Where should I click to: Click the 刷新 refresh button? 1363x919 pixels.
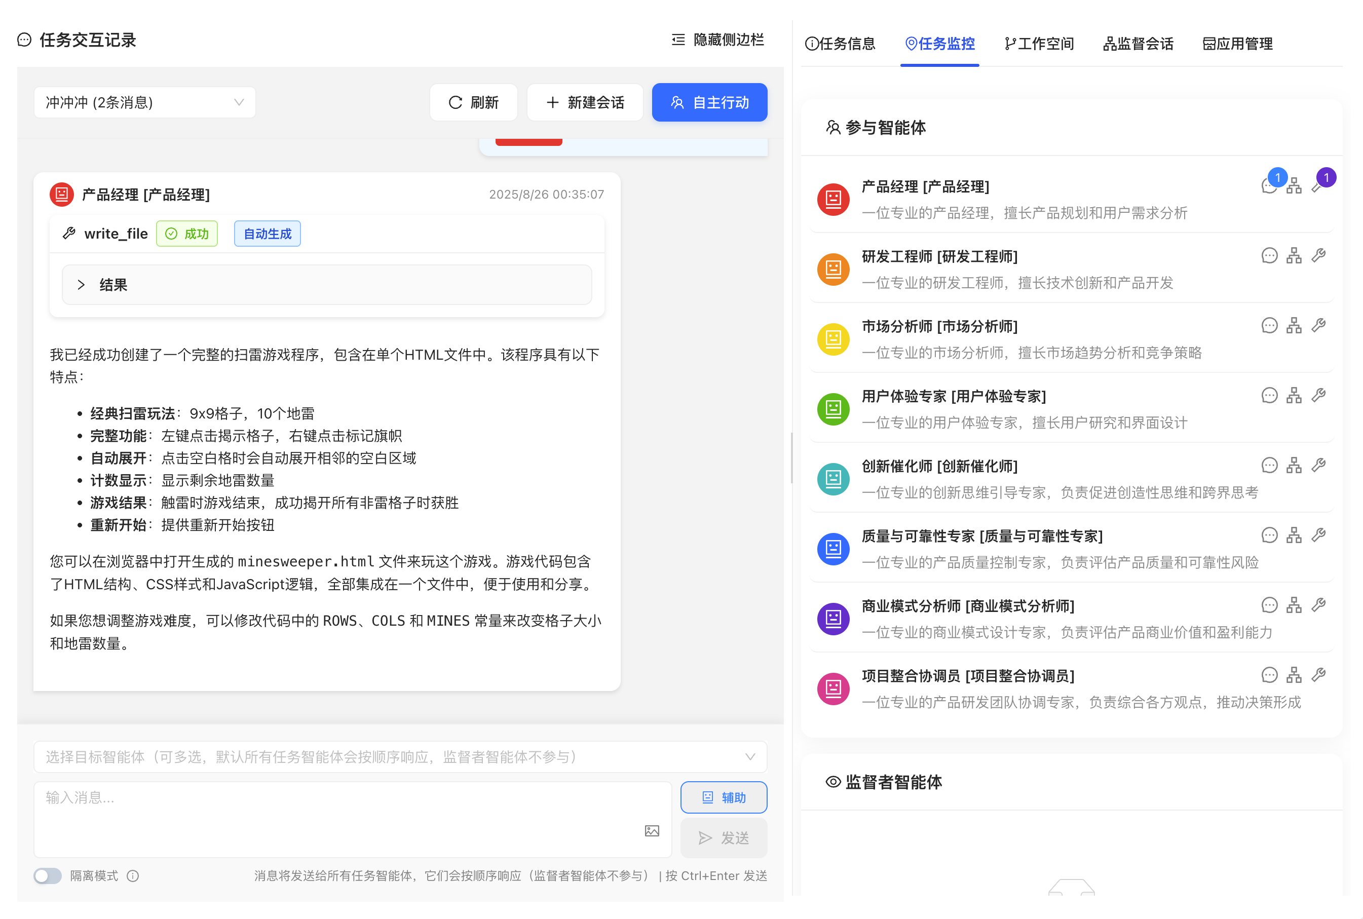[473, 102]
